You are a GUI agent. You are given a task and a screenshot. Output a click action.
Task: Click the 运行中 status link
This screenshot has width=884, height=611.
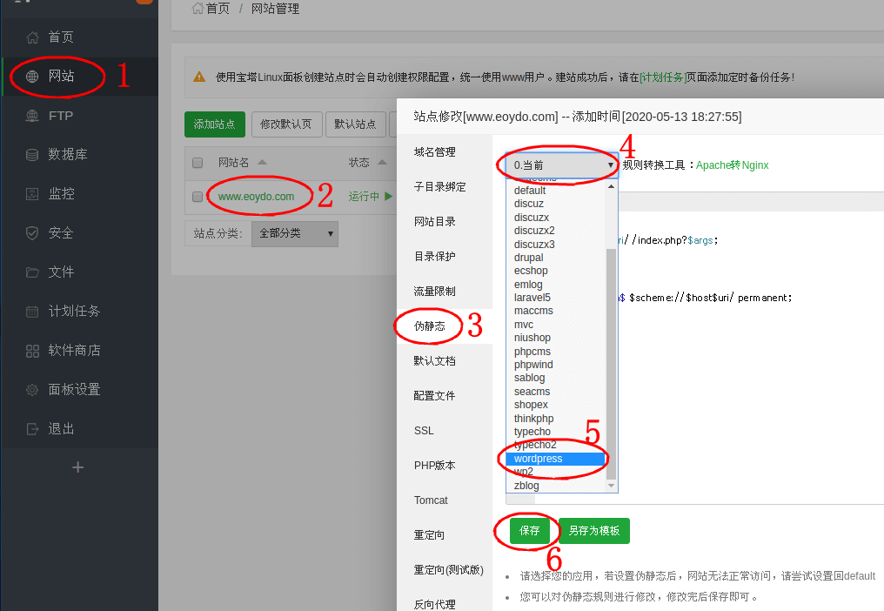point(364,197)
